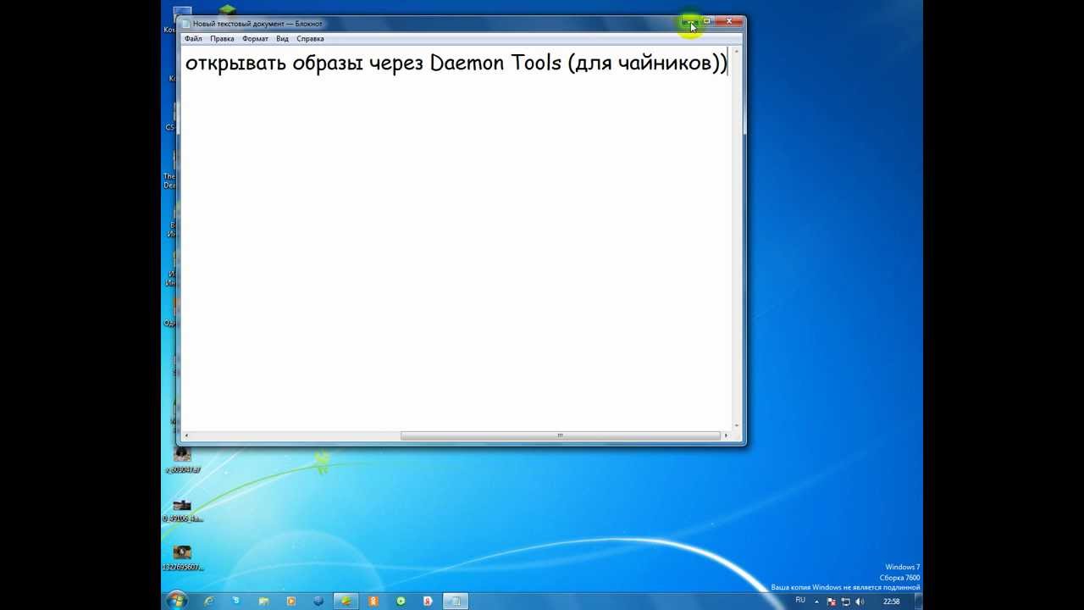The width and height of the screenshot is (1084, 610).
Task: Open the Файл menu in Notepad
Action: tap(193, 39)
